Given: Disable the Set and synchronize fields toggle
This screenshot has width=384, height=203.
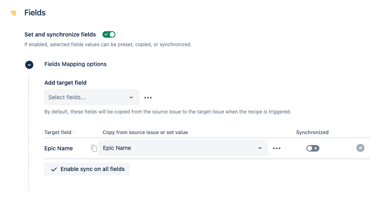Looking at the screenshot, I should (109, 34).
